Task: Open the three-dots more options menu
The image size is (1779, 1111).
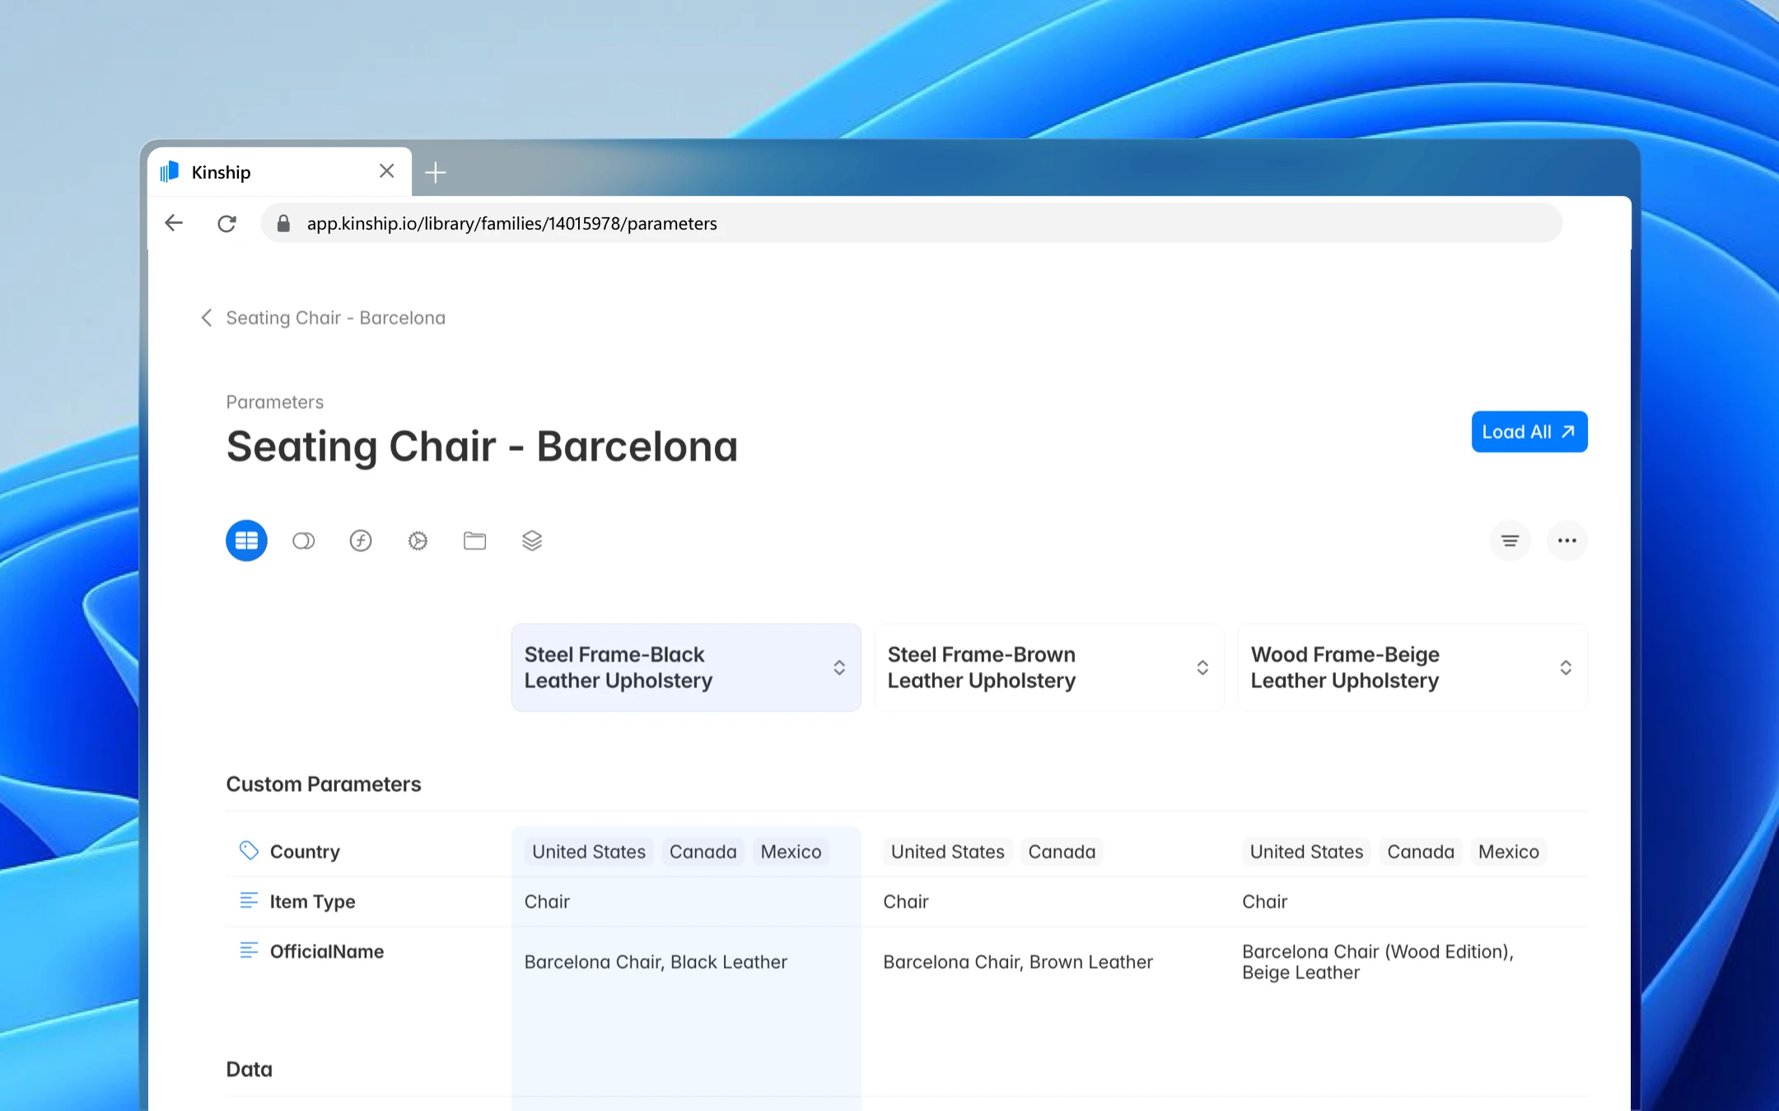Action: click(1567, 541)
